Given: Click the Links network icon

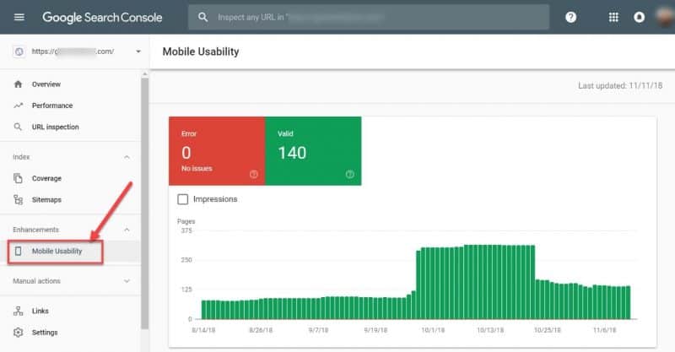Looking at the screenshot, I should coord(18,311).
